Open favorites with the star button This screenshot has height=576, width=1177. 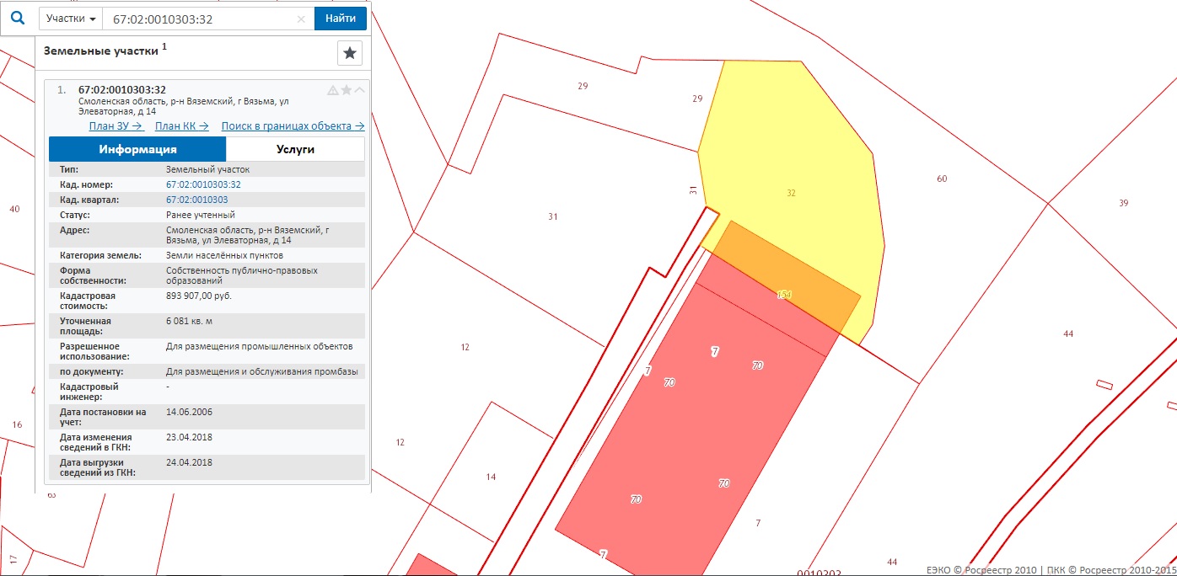(x=350, y=53)
